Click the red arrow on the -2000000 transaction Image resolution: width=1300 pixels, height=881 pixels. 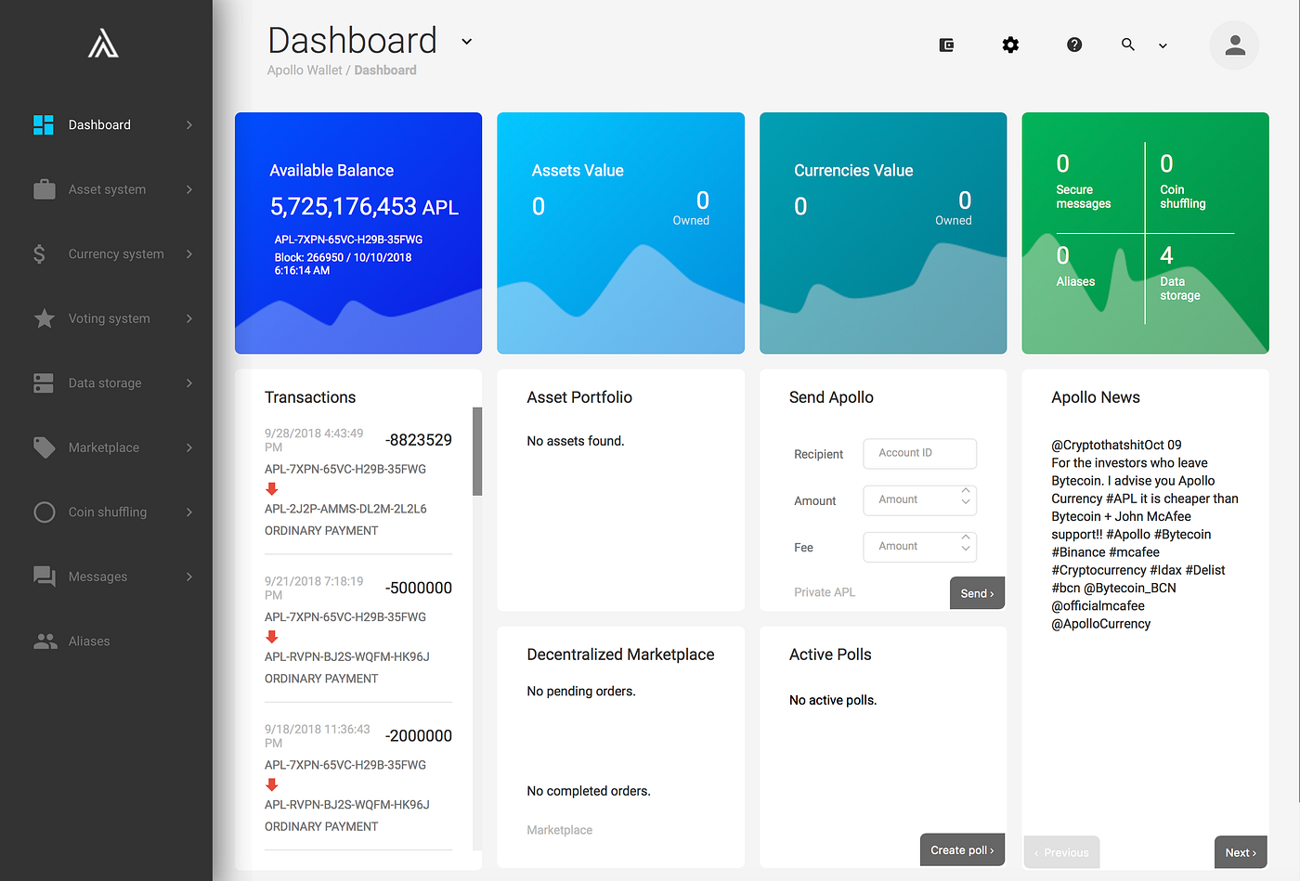click(x=272, y=785)
